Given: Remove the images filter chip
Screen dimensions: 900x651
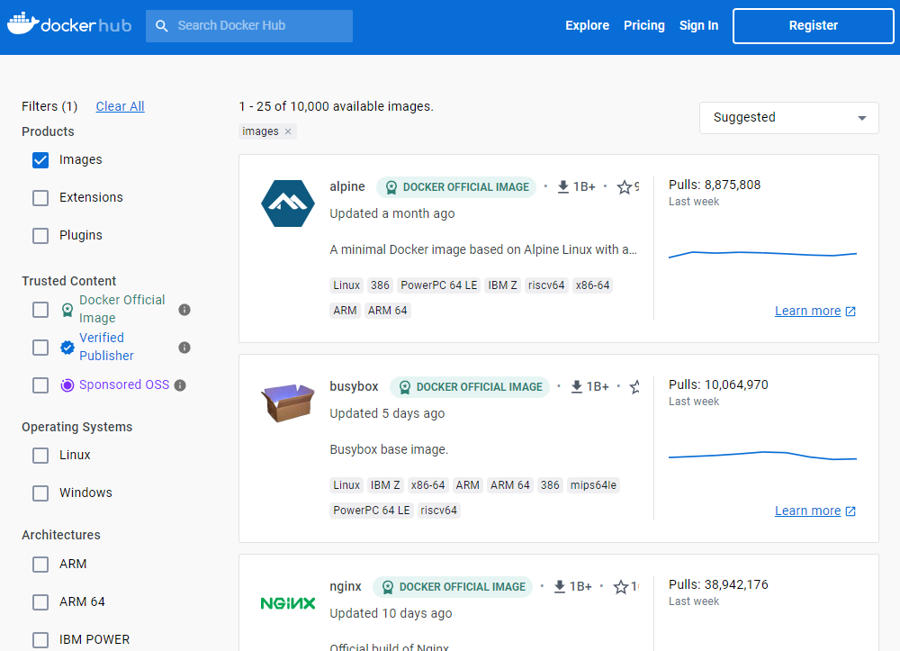Looking at the screenshot, I should pyautogui.click(x=288, y=131).
